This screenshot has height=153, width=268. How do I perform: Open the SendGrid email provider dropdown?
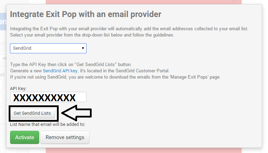tap(48, 48)
